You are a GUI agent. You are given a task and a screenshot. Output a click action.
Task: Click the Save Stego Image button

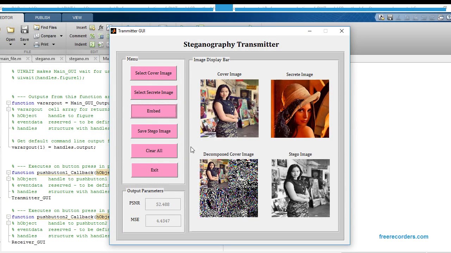coord(154,131)
